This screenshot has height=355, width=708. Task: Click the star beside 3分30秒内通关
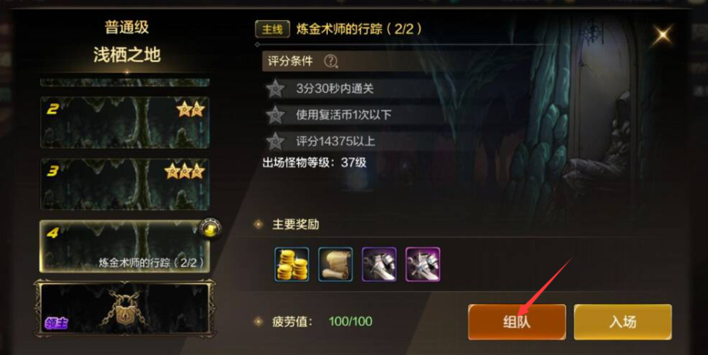(275, 89)
